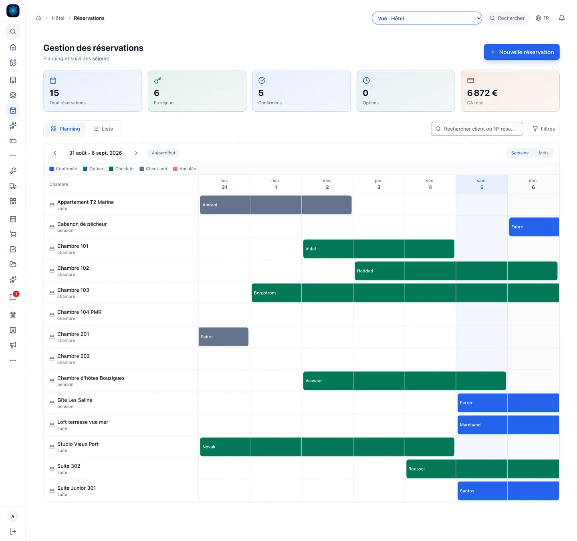Click the Aujourd'hui button

pos(163,153)
